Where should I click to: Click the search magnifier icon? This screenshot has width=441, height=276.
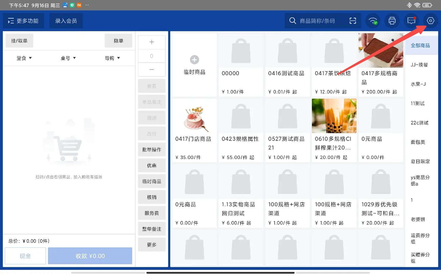(292, 21)
